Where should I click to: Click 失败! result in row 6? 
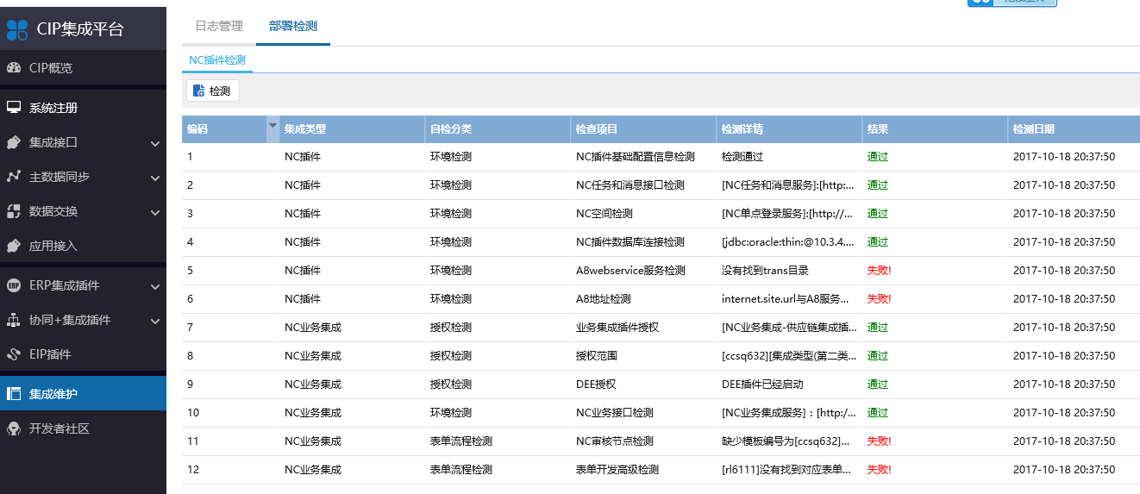880,299
